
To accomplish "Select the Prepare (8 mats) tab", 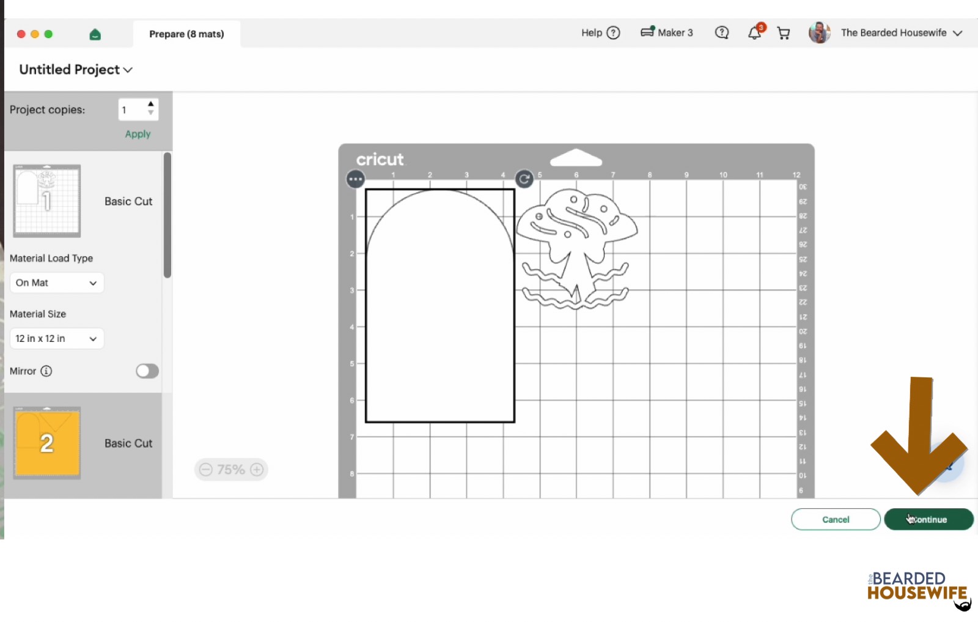I will click(186, 34).
